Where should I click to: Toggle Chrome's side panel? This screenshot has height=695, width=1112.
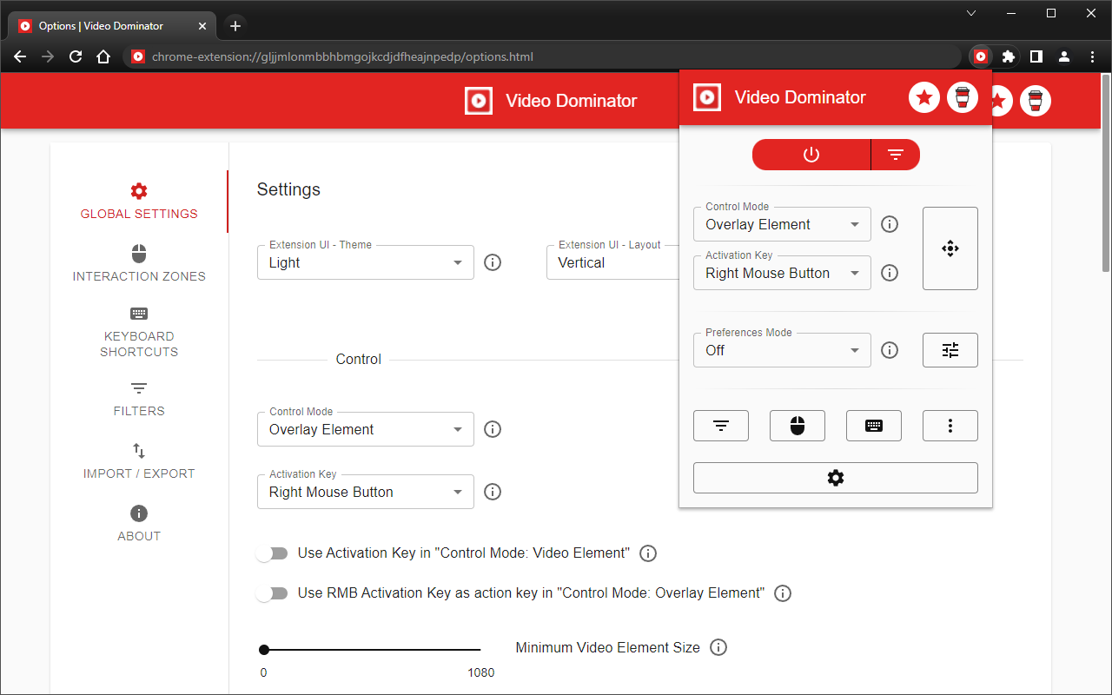pyautogui.click(x=1036, y=56)
